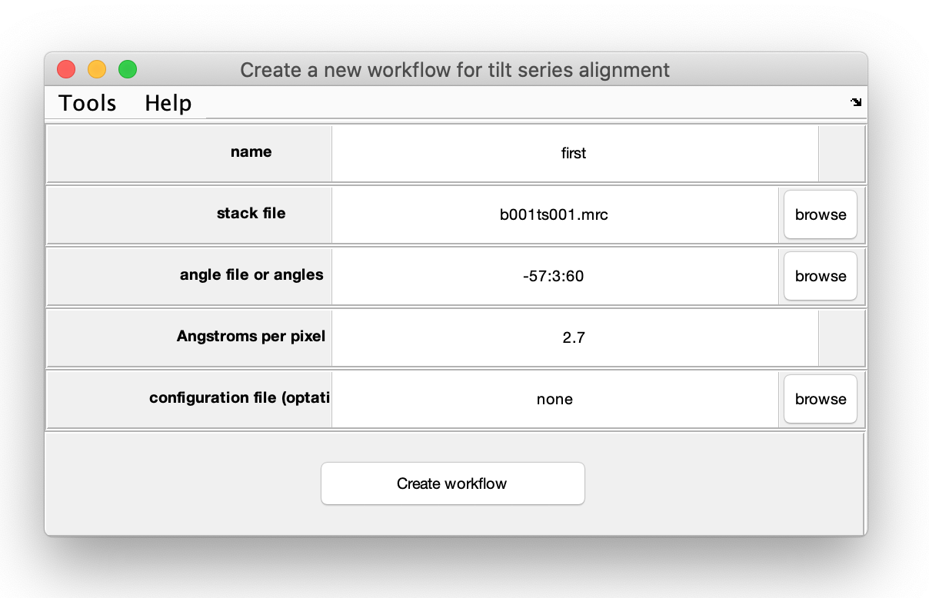The height and width of the screenshot is (598, 929).
Task: Click the configuration file field showing 'none'
Action: click(554, 400)
